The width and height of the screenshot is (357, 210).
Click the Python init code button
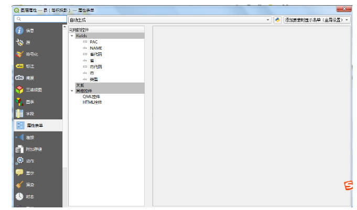[277, 20]
